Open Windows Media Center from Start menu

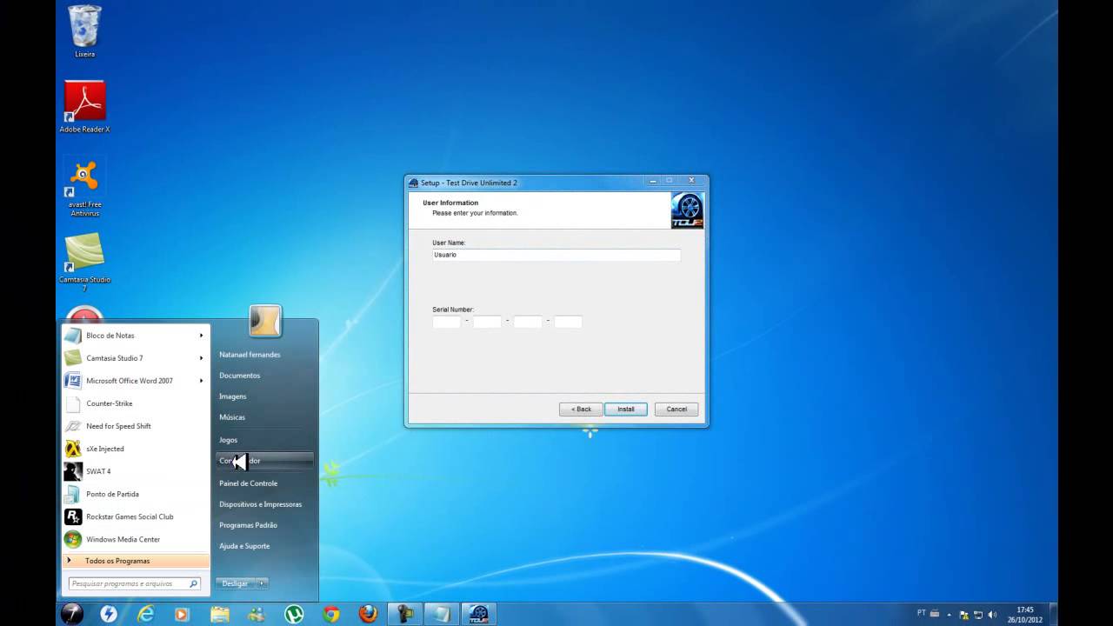pyautogui.click(x=136, y=539)
